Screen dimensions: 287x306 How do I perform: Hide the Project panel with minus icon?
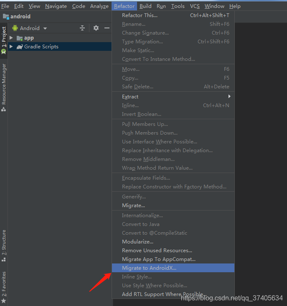click(107, 28)
